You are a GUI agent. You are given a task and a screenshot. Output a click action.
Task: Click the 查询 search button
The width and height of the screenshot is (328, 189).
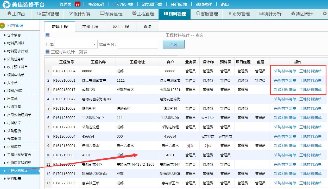click(173, 44)
